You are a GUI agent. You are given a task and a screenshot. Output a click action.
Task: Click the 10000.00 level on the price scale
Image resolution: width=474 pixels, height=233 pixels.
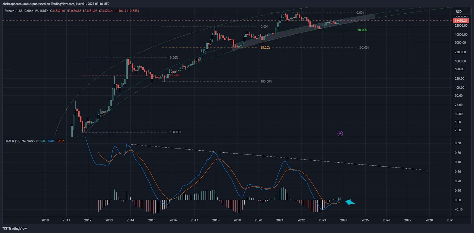[461, 35]
